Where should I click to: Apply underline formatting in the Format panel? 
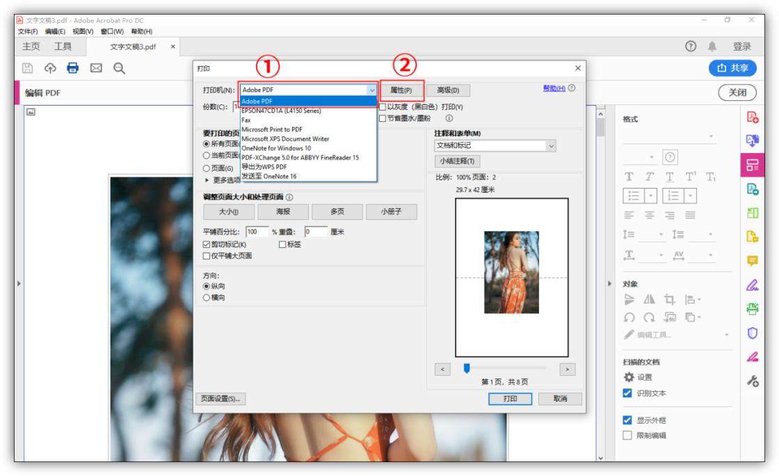(x=670, y=175)
